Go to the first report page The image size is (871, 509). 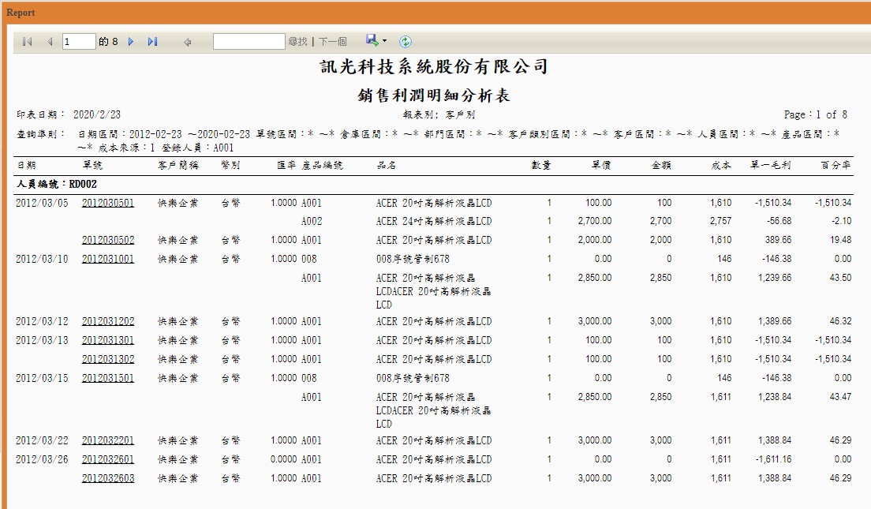click(27, 42)
